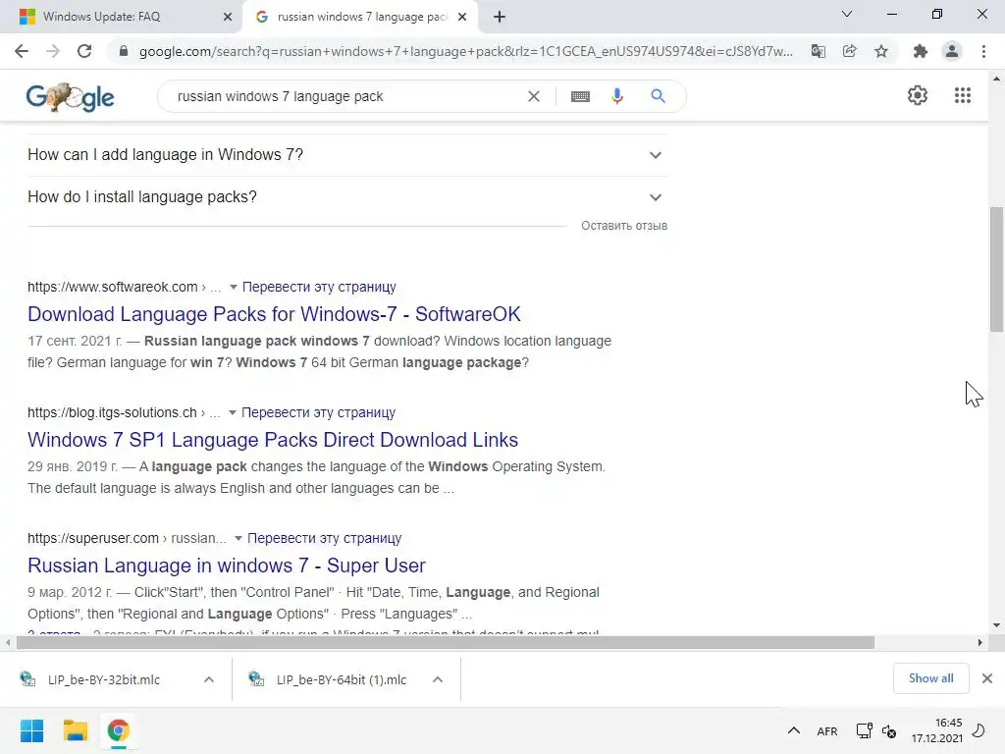The width and height of the screenshot is (1005, 754).
Task: Click the scroll-down arrow of vertical scrollbar
Action: pos(996,625)
